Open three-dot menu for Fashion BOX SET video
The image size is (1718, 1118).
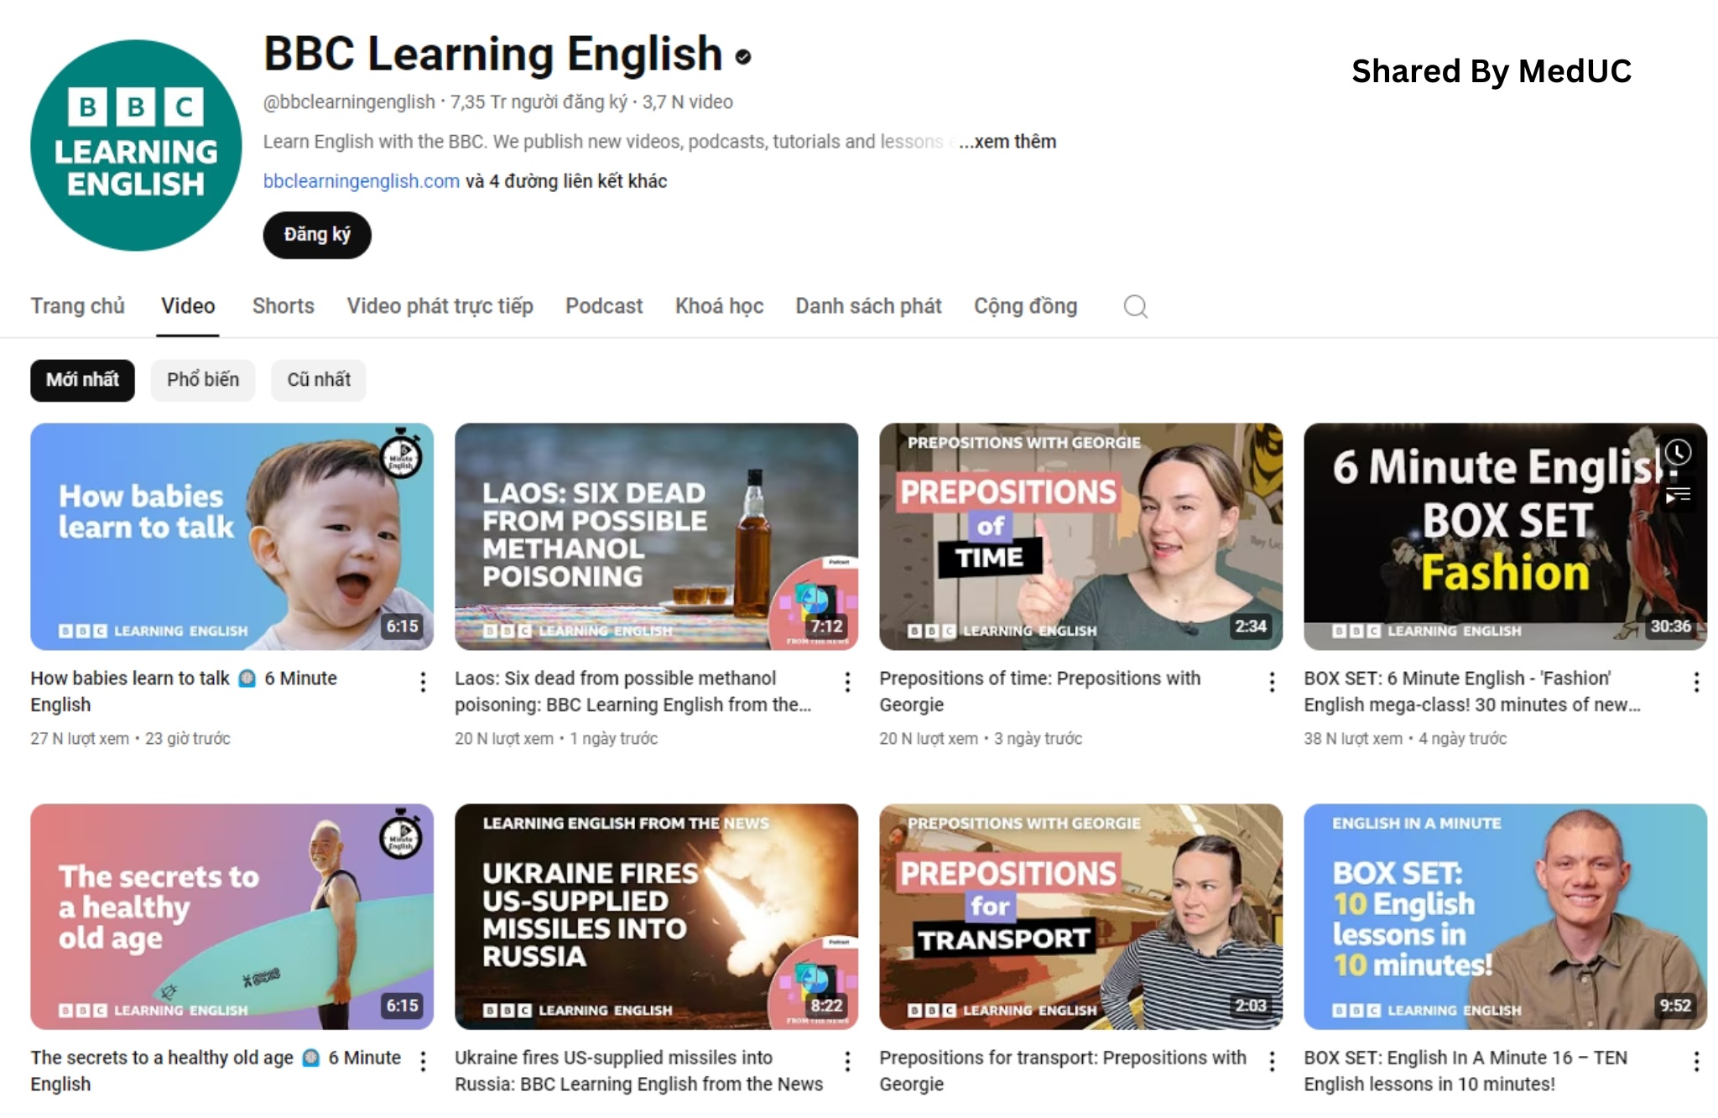pos(1696,683)
